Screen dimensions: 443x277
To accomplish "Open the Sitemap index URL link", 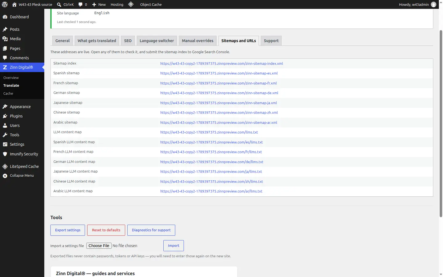I will [221, 63].
